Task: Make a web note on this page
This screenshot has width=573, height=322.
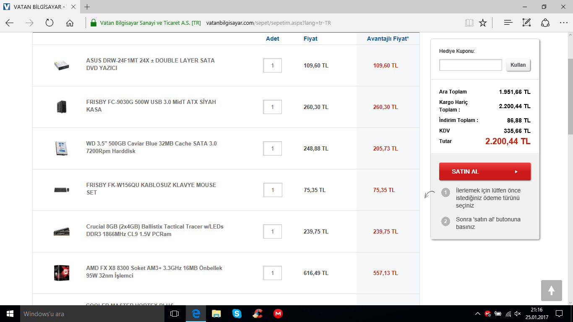Action: 527,23
